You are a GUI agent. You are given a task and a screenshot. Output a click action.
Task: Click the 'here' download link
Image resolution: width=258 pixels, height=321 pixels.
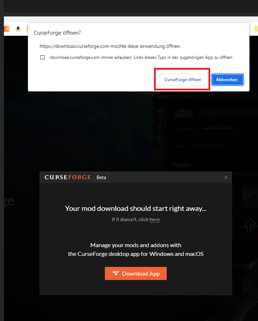[155, 219]
